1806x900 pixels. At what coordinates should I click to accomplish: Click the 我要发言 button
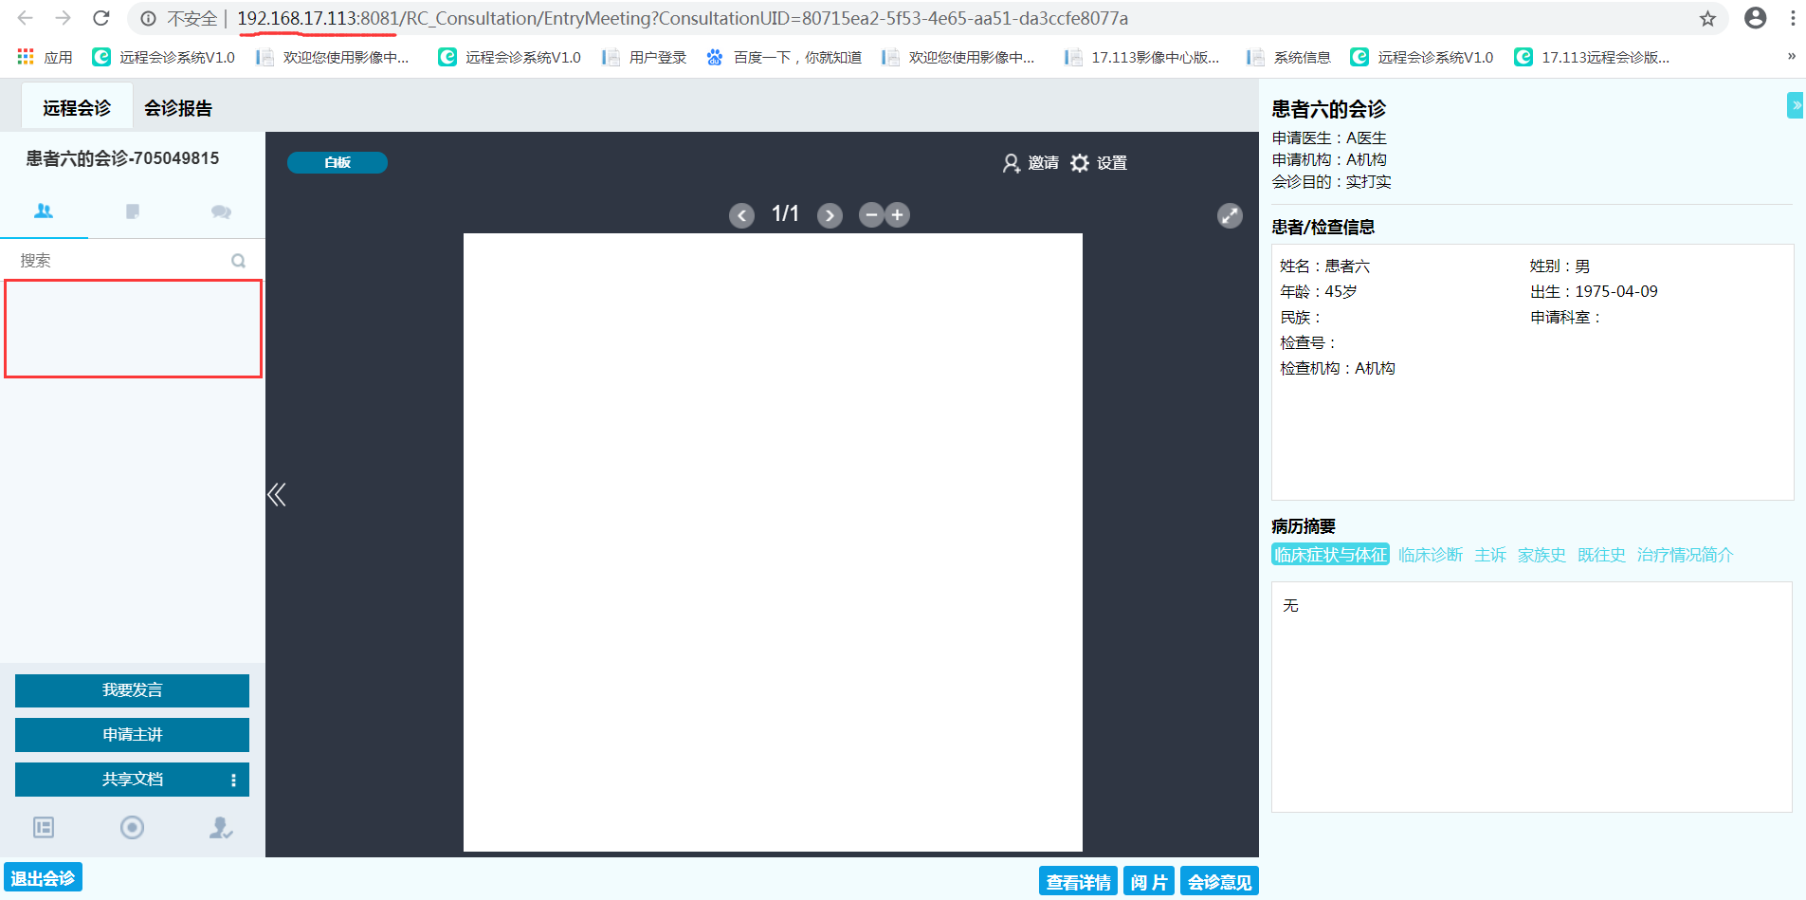point(132,690)
